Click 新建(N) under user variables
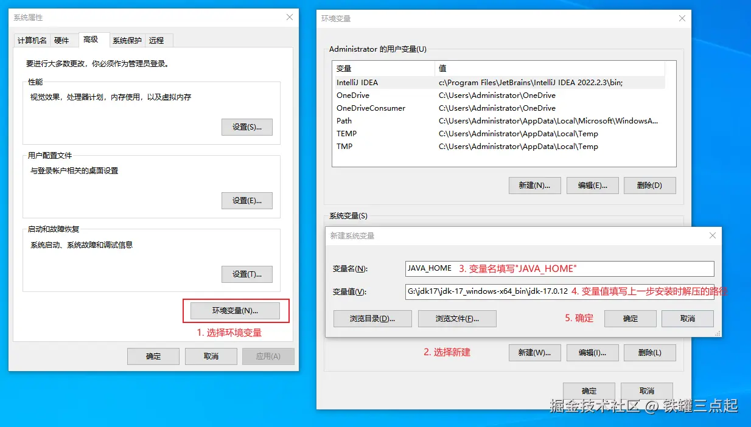The image size is (751, 427). click(534, 185)
